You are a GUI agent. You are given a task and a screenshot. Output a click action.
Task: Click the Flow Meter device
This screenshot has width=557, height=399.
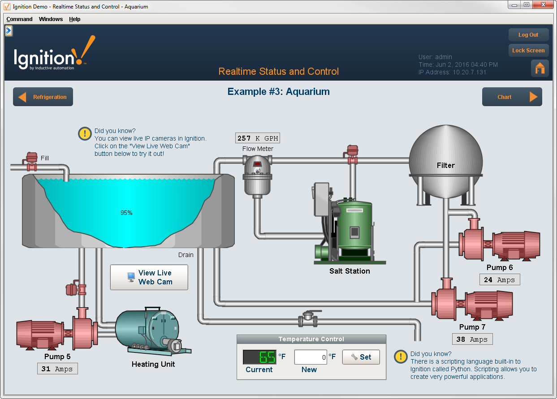[257, 176]
